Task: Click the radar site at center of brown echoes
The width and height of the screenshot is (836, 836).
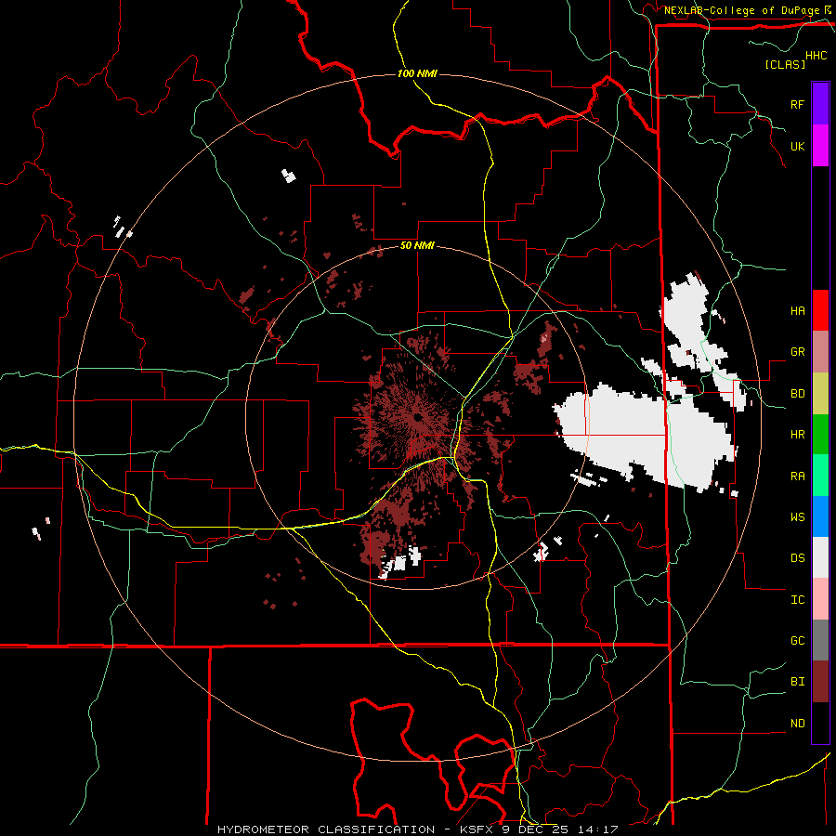Action: click(417, 417)
